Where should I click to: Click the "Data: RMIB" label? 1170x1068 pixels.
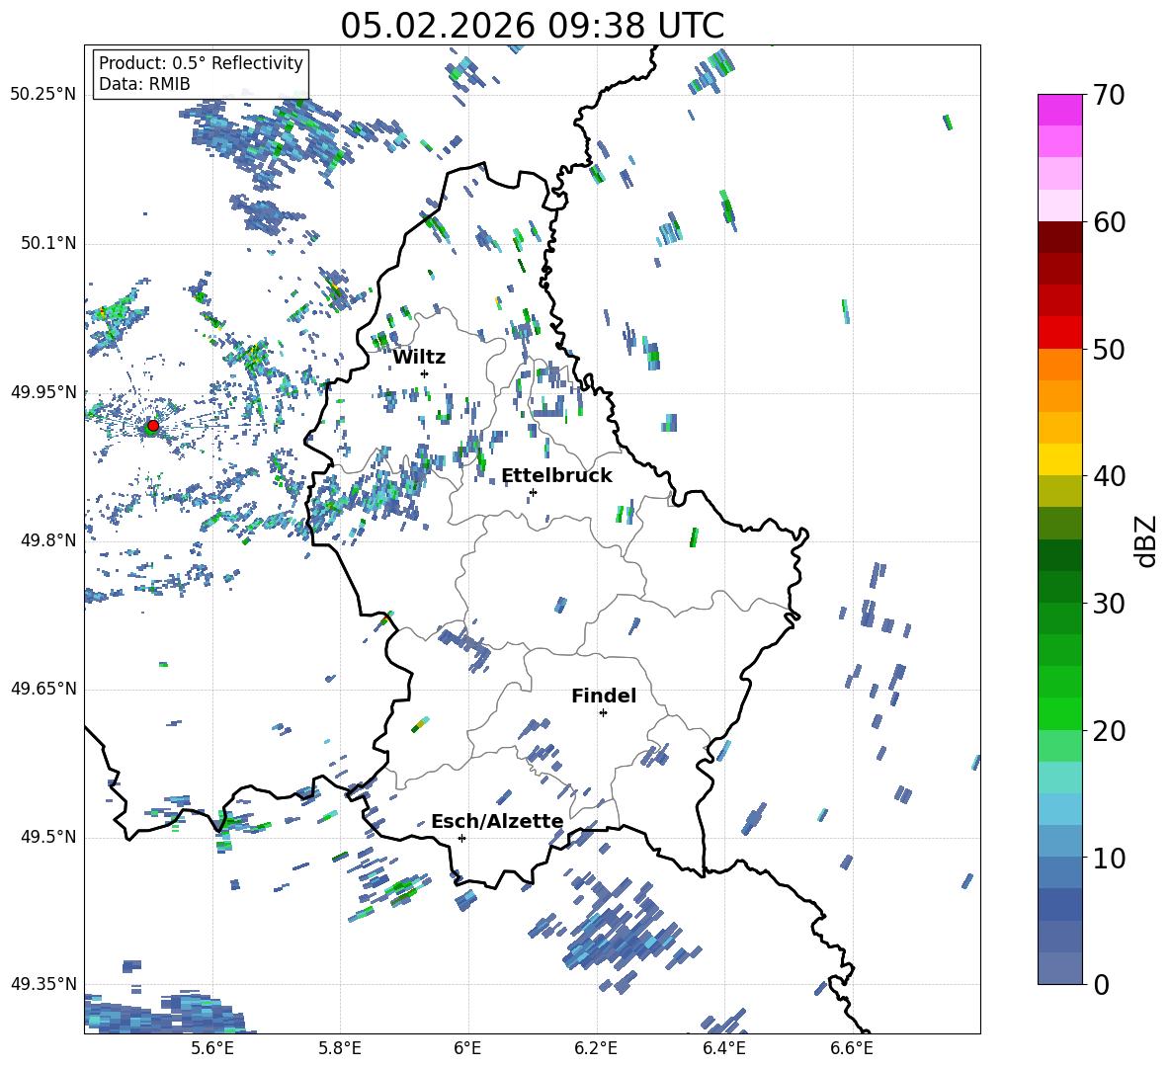144,84
